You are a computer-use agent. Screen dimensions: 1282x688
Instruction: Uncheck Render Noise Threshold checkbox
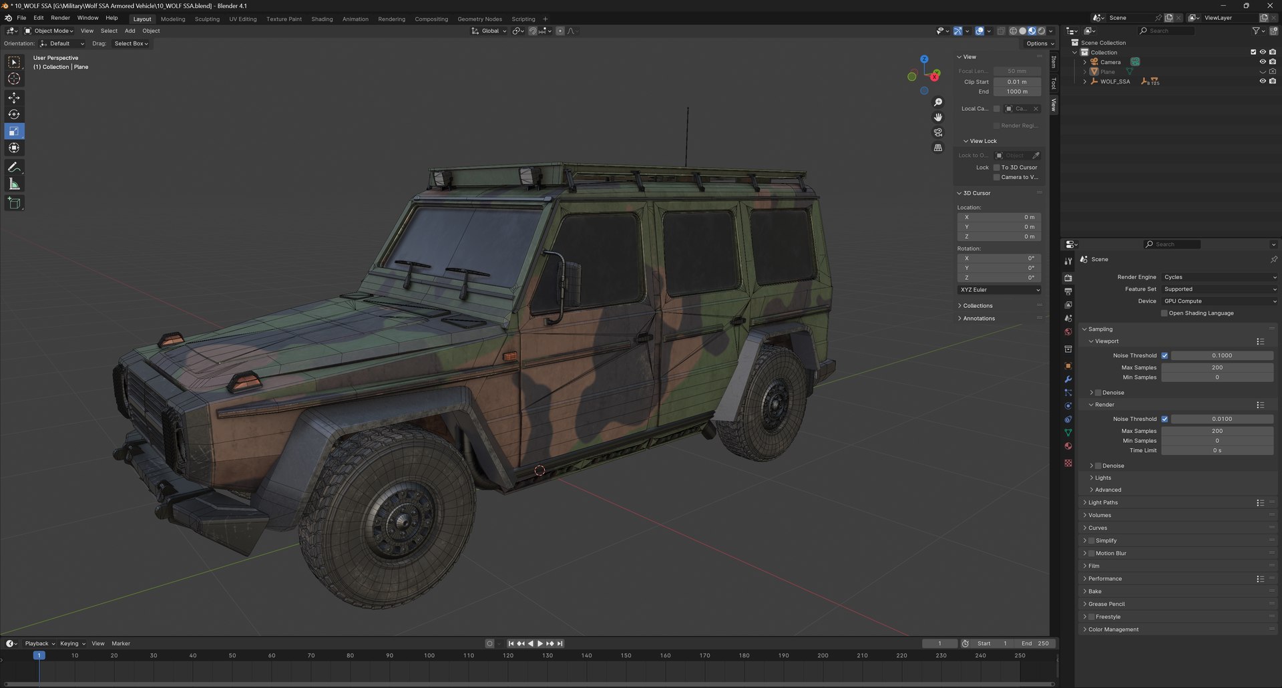point(1164,419)
